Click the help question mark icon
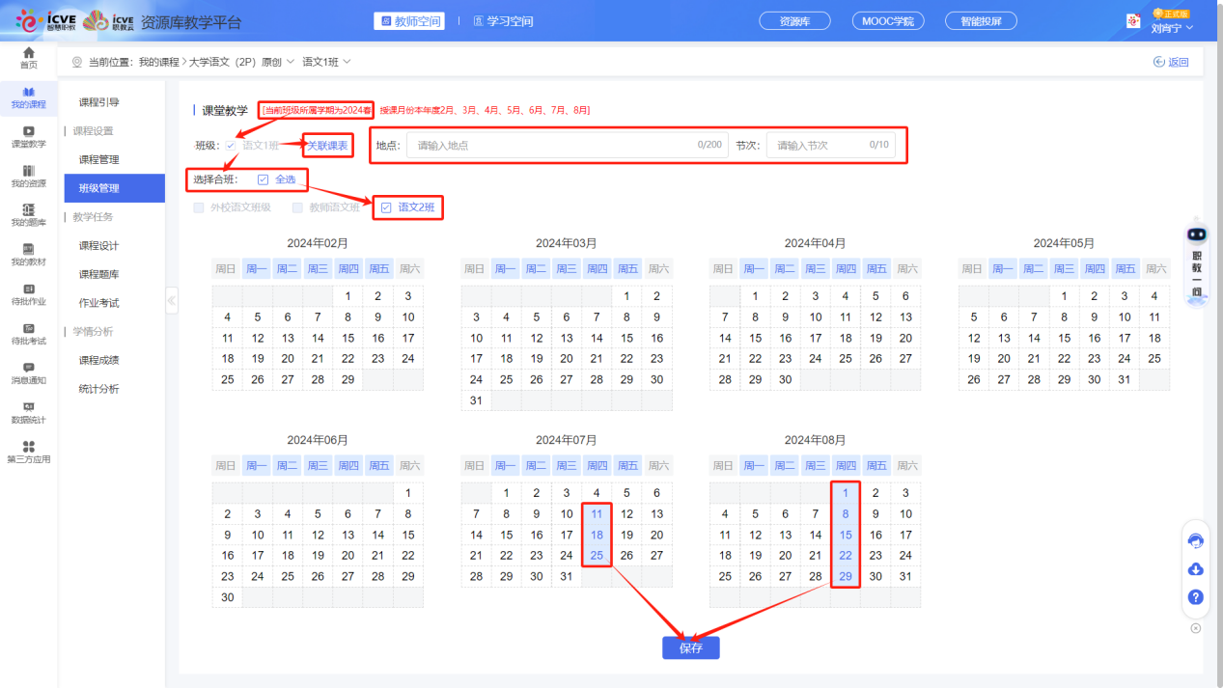The image size is (1223, 688). click(x=1196, y=597)
